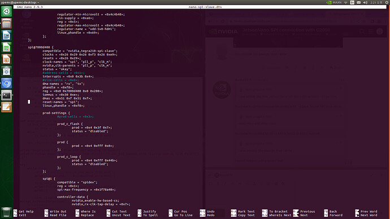Open the Wi-Fi network indicator menu
Image resolution: width=390 pixels, height=219 pixels.
click(346, 2)
